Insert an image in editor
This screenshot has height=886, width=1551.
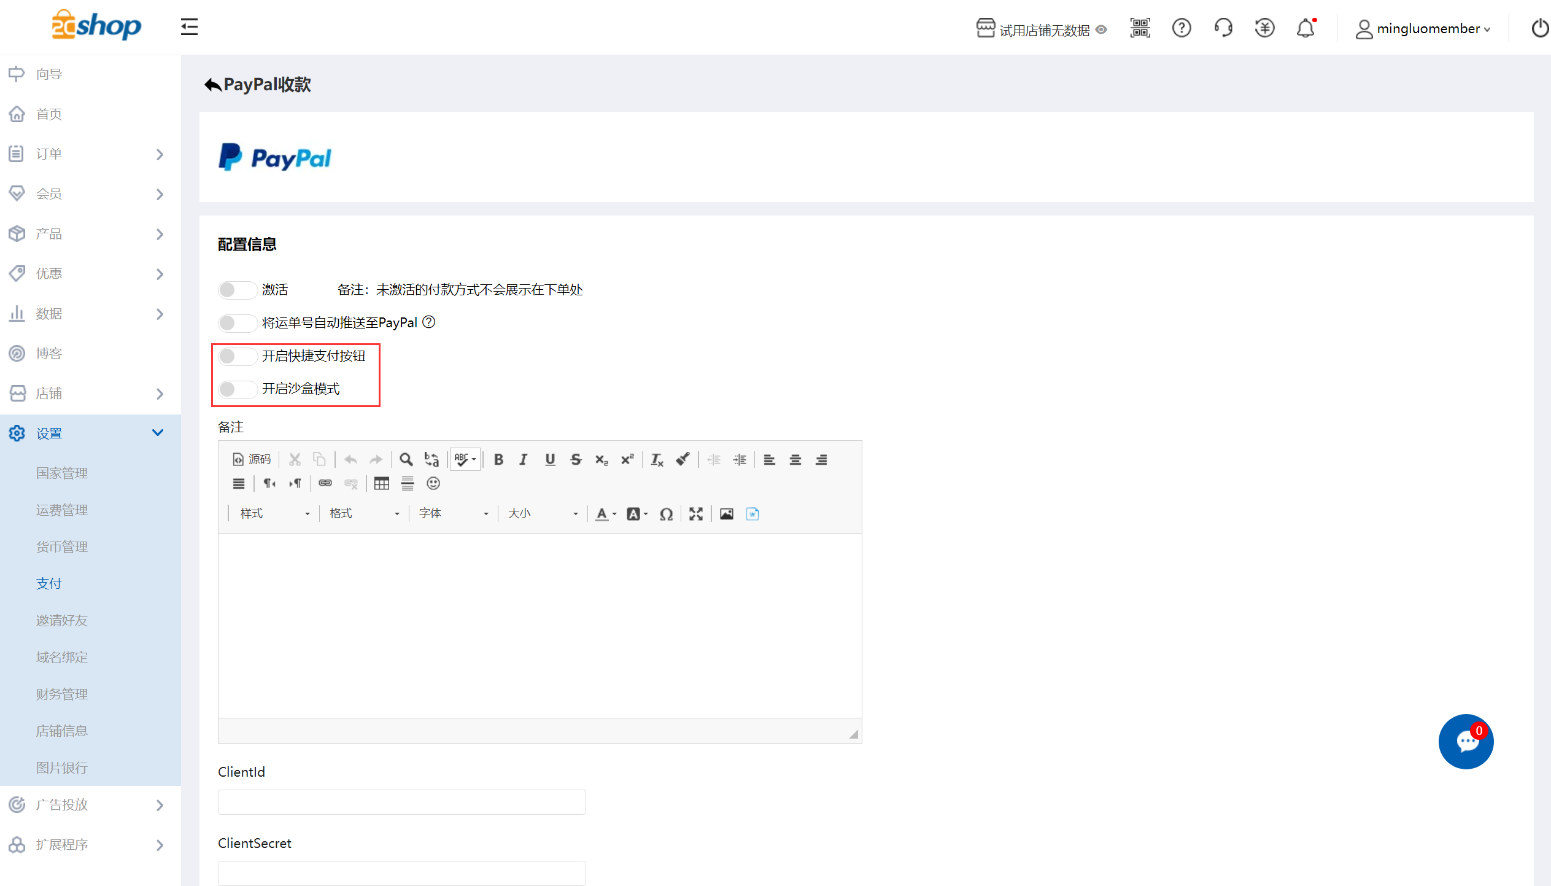pyautogui.click(x=727, y=514)
